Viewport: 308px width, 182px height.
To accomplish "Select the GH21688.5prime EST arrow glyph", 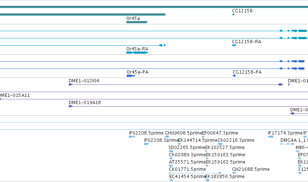I will (x=234, y=173).
